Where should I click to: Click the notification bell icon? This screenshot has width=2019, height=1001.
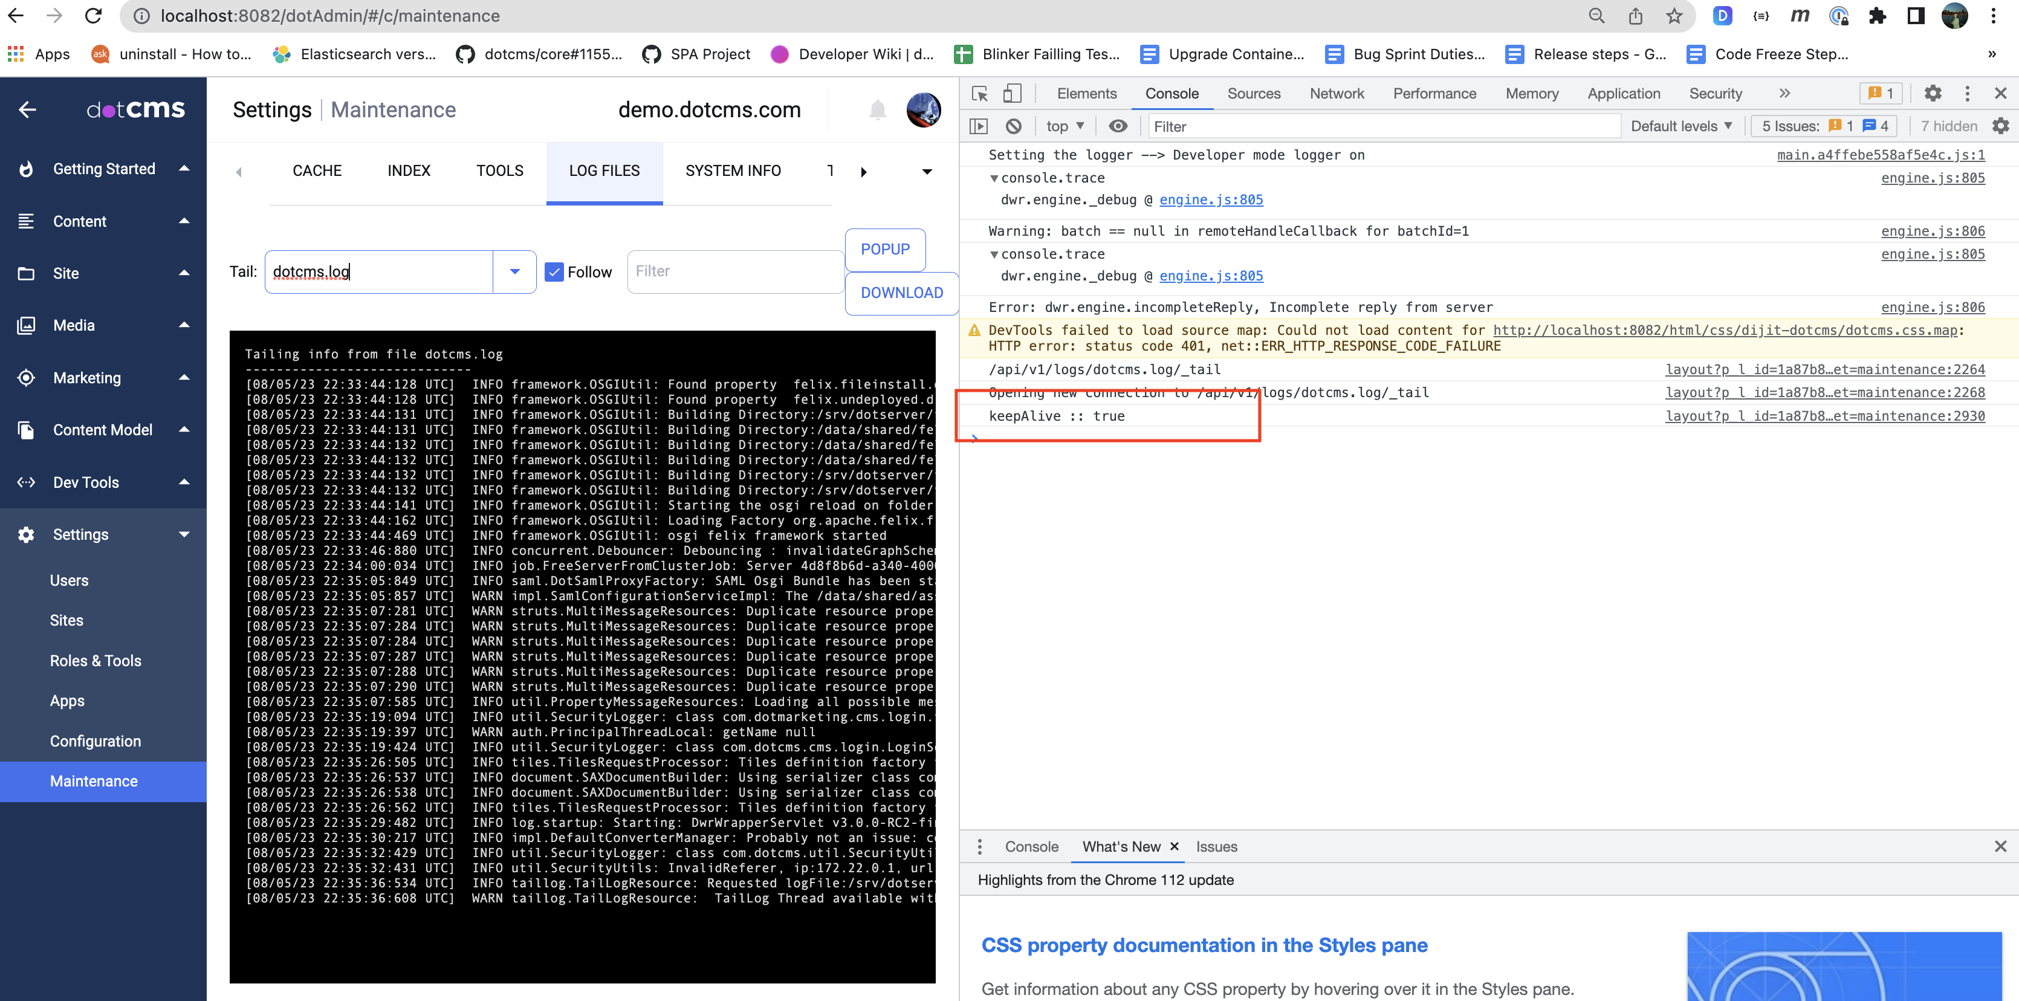[877, 110]
